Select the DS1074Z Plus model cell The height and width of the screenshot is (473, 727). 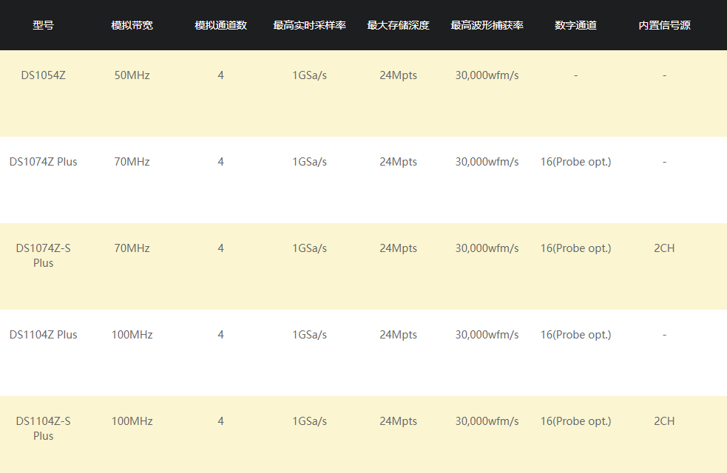[43, 162]
